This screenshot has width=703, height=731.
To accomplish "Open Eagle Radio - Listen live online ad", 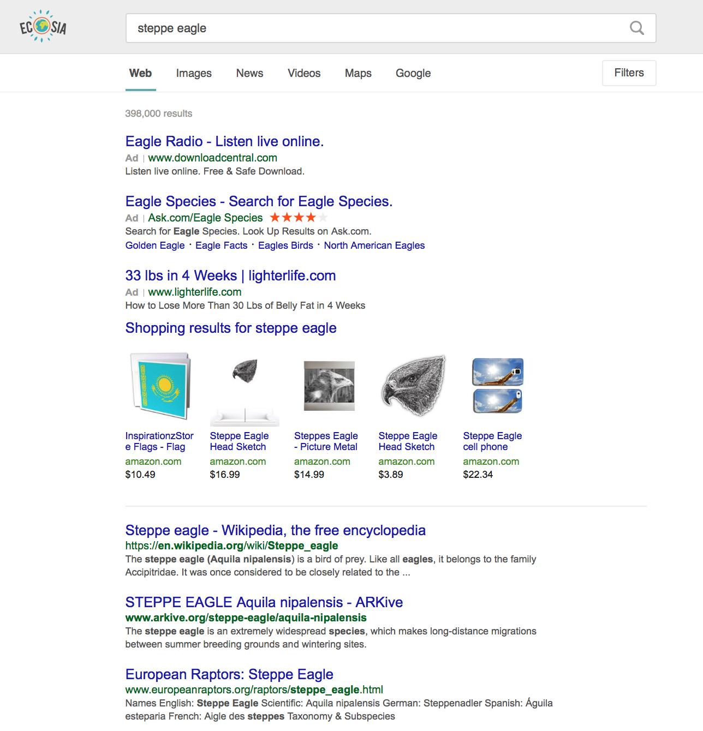I will pos(224,141).
